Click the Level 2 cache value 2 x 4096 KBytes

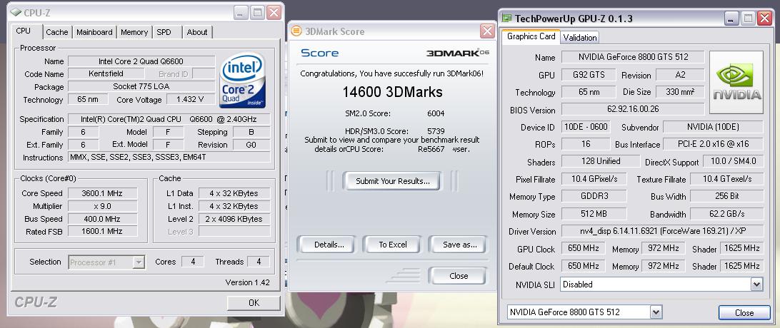click(234, 219)
